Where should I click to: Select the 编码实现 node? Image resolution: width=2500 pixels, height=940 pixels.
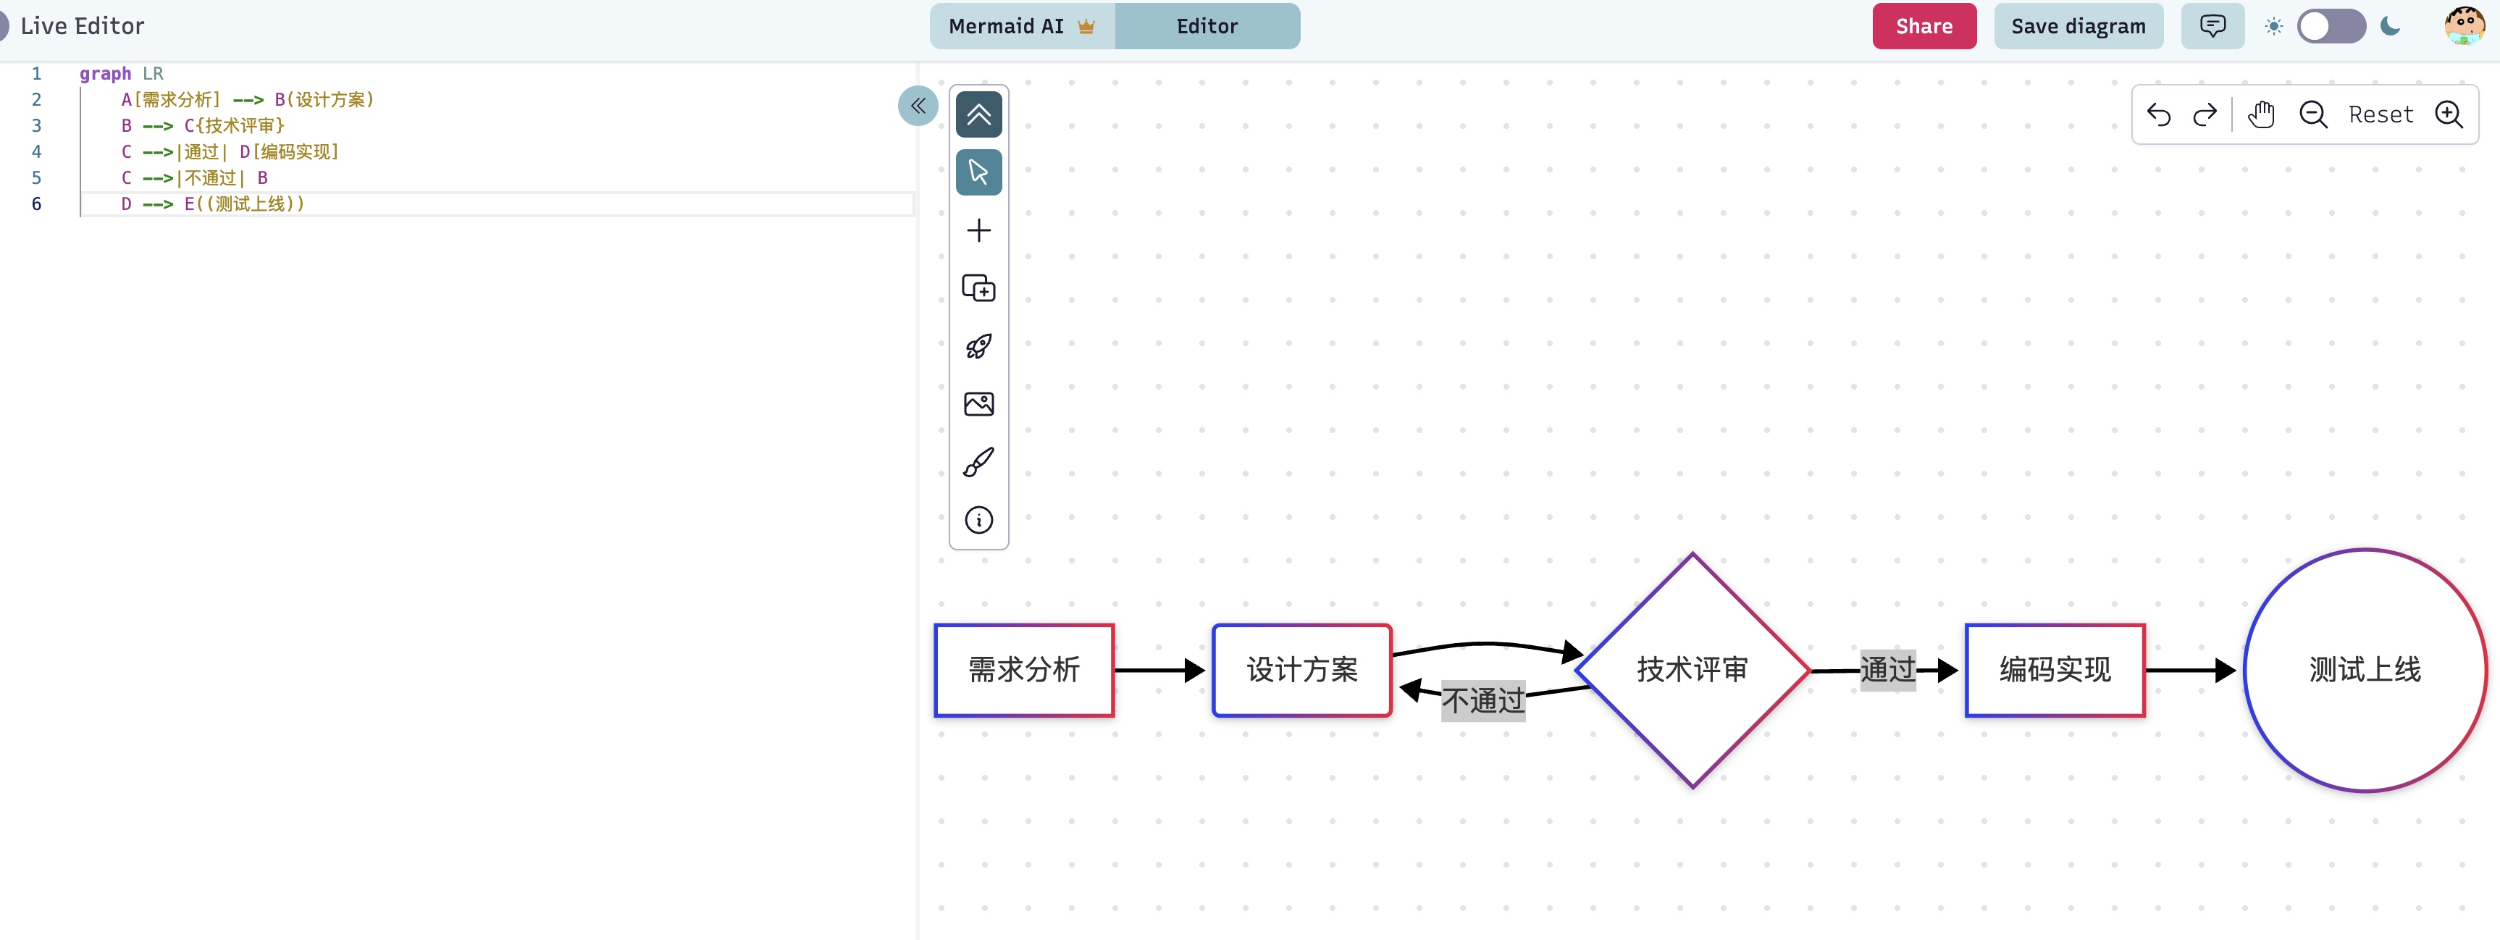click(2055, 671)
